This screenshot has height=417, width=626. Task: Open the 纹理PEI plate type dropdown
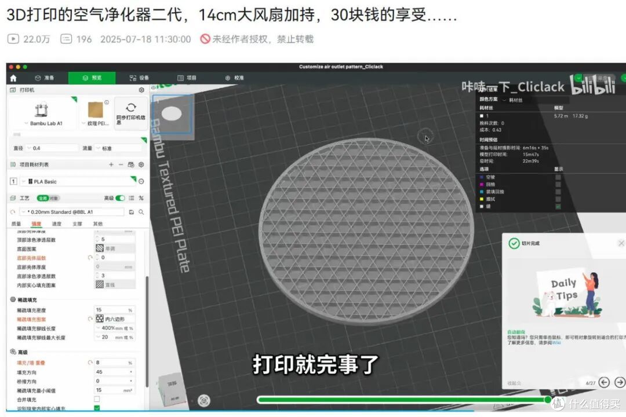96,123
